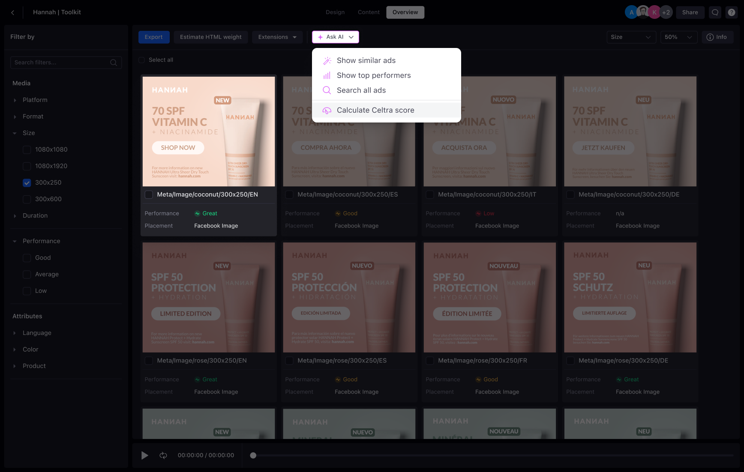
Task: Click the Export button
Action: 154,37
